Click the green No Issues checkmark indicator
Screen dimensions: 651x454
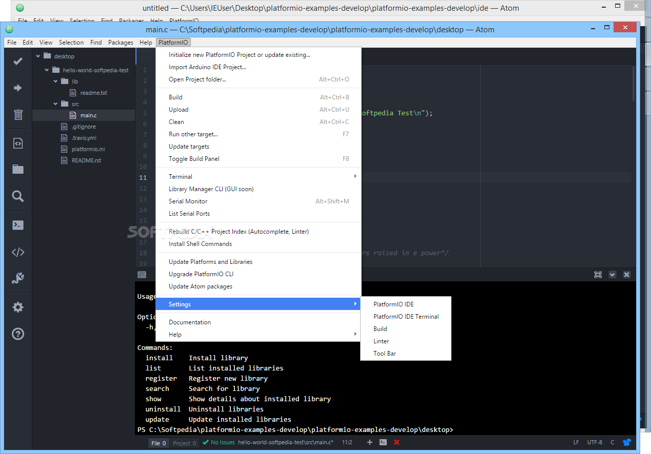pyautogui.click(x=219, y=442)
